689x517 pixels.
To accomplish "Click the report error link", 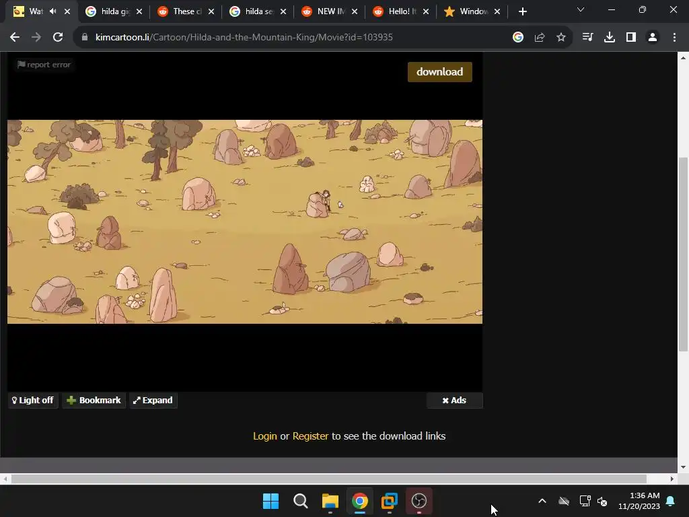I will [x=44, y=65].
